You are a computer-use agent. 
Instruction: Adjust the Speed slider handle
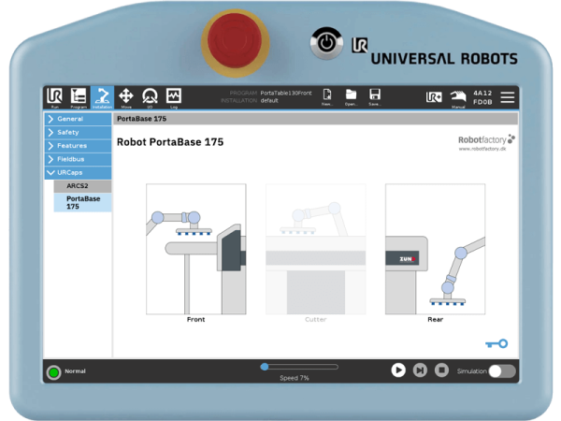click(x=265, y=367)
